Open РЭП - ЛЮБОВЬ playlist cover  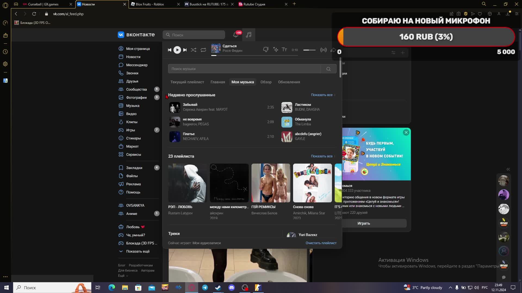tap(187, 183)
